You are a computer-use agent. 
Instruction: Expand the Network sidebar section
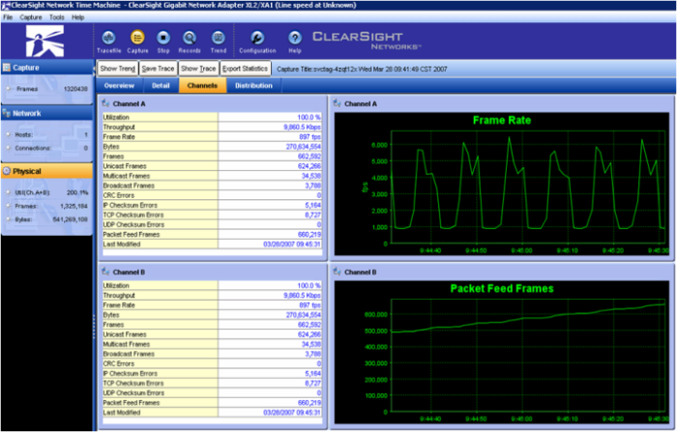(x=46, y=113)
